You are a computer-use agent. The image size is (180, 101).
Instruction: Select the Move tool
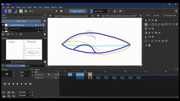(x=149, y=29)
